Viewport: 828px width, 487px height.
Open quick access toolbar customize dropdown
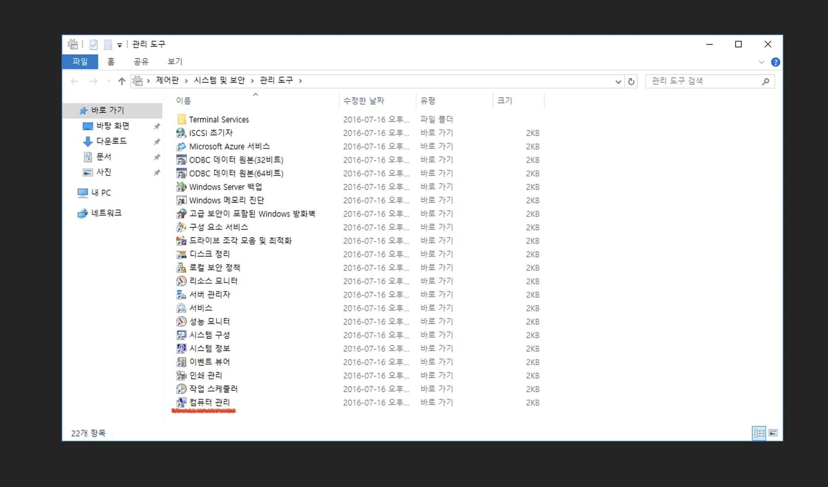click(120, 45)
